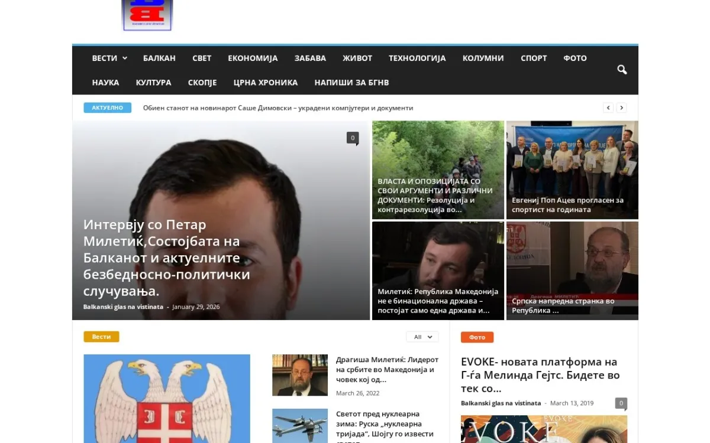This screenshot has width=710, height=443.
Task: Open Српска напредна странка article tile
Action: point(572,271)
